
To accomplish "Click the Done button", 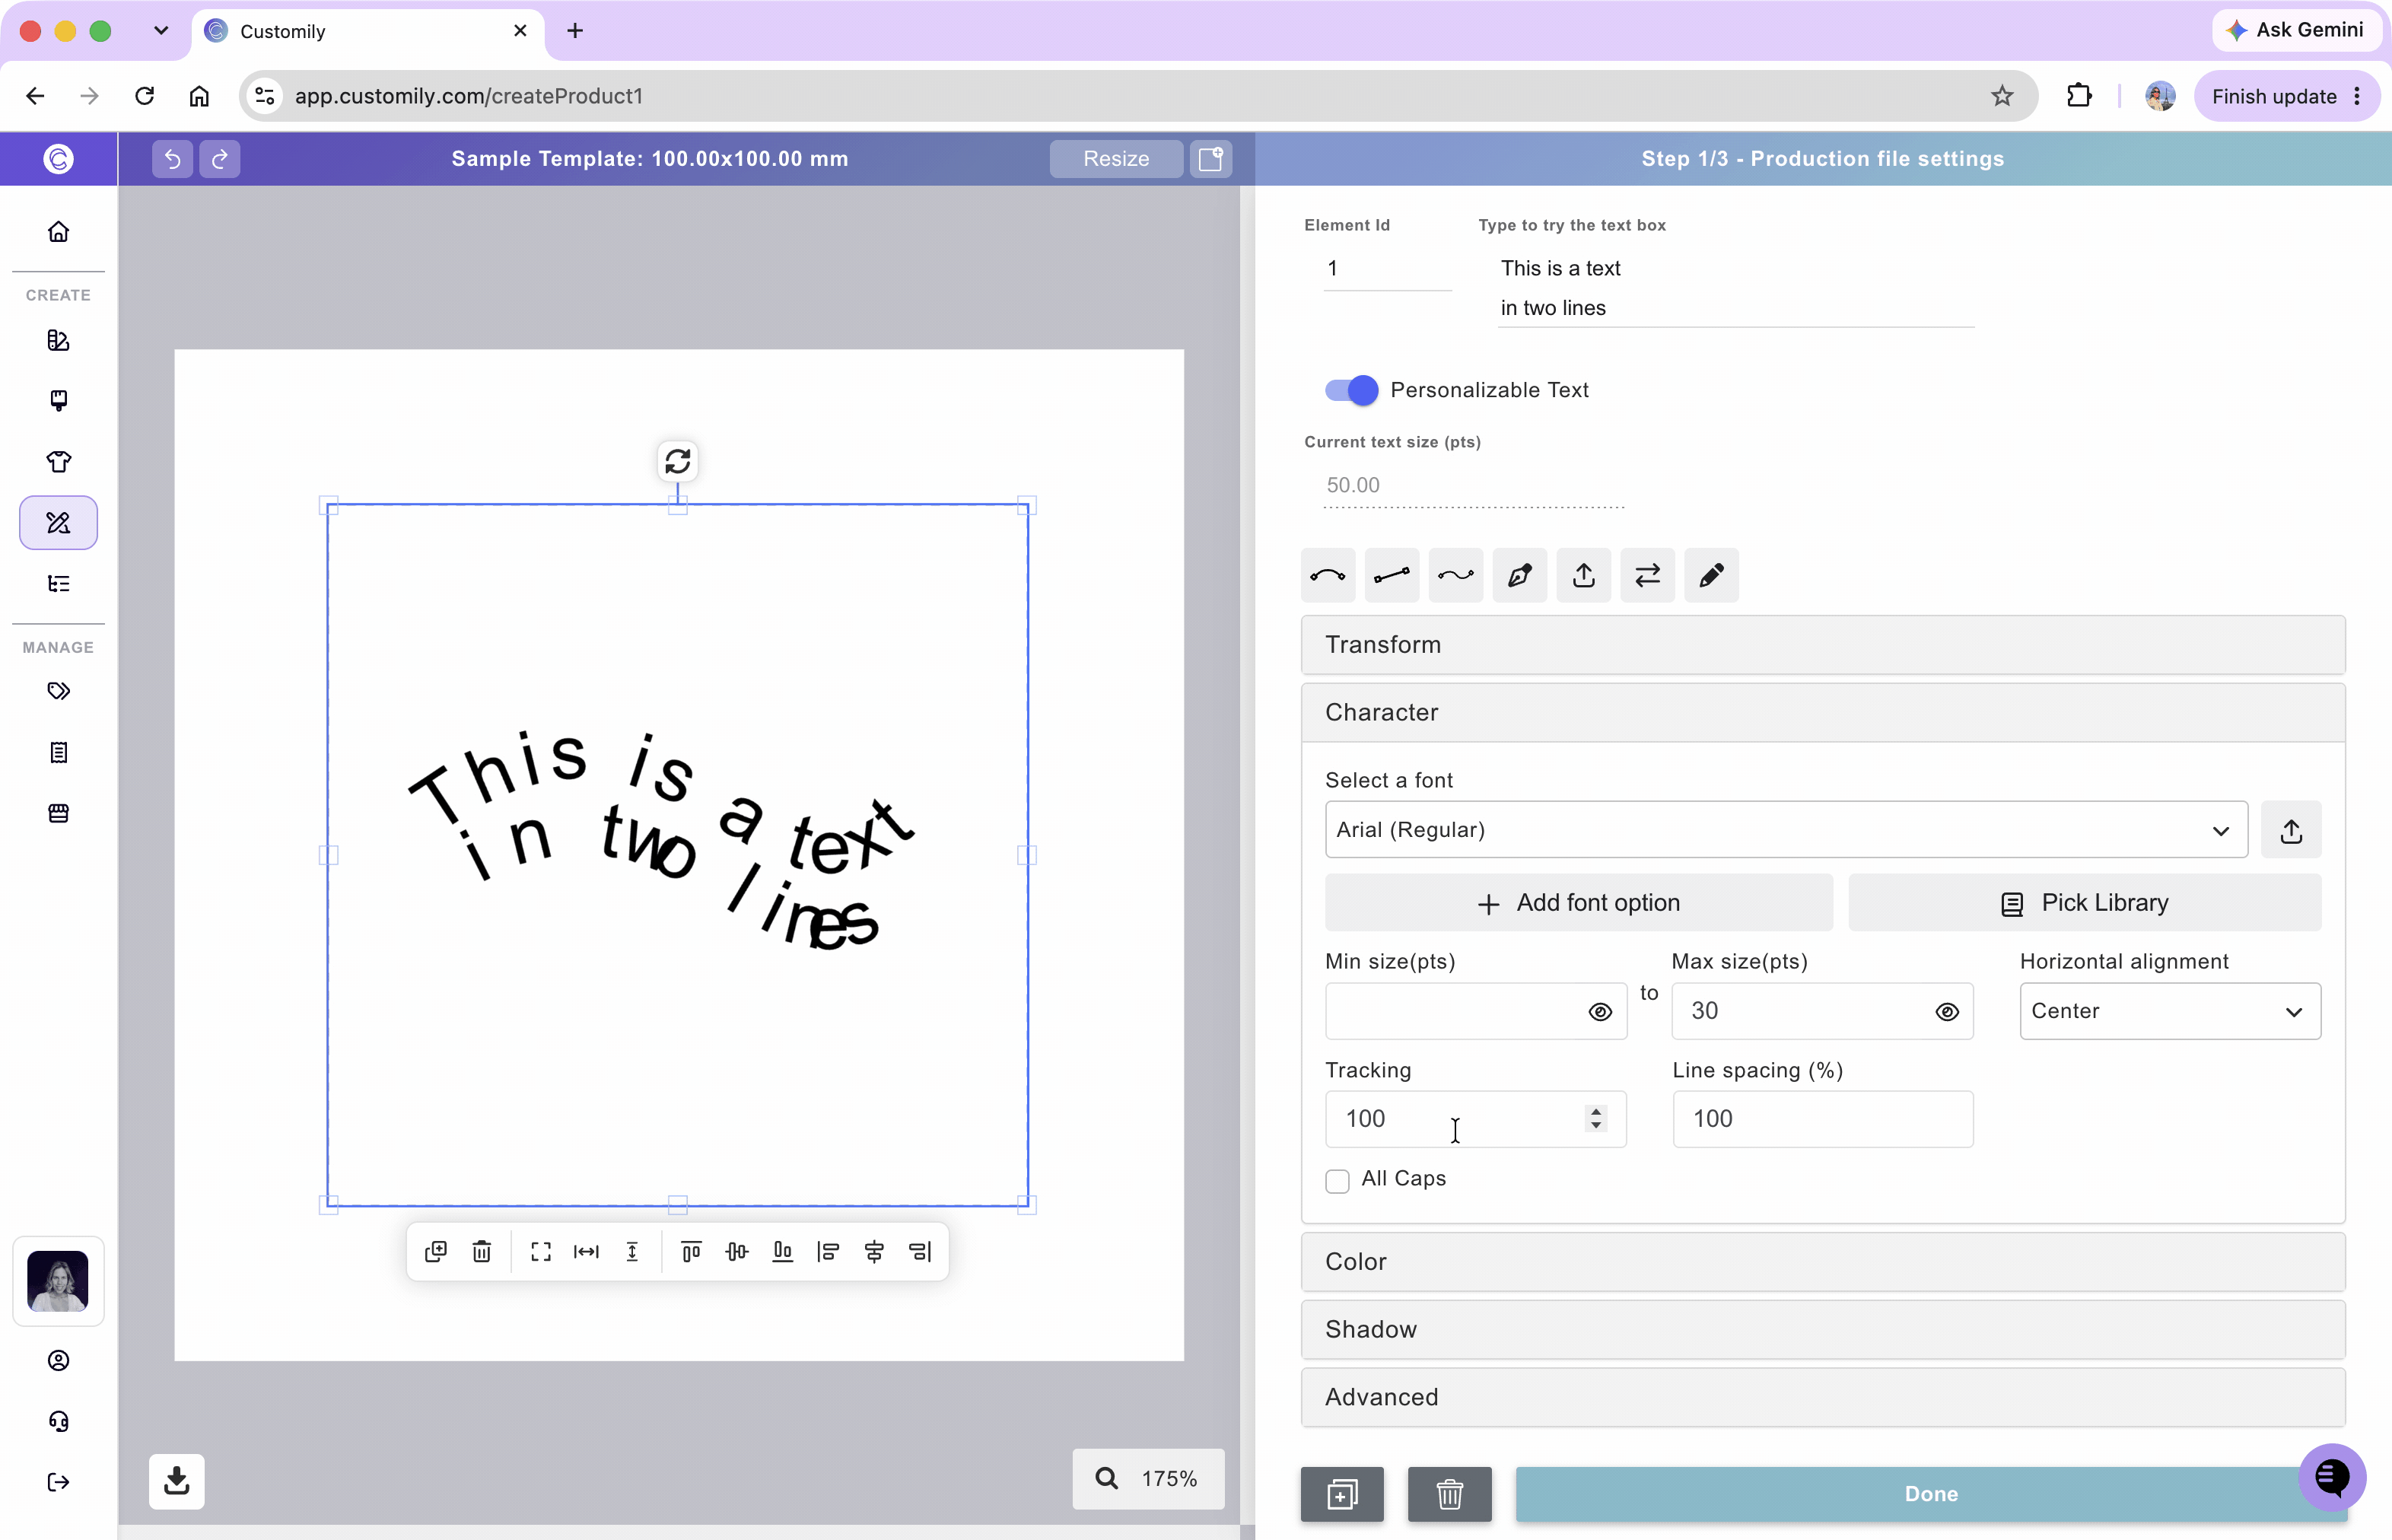I will click(x=1930, y=1494).
